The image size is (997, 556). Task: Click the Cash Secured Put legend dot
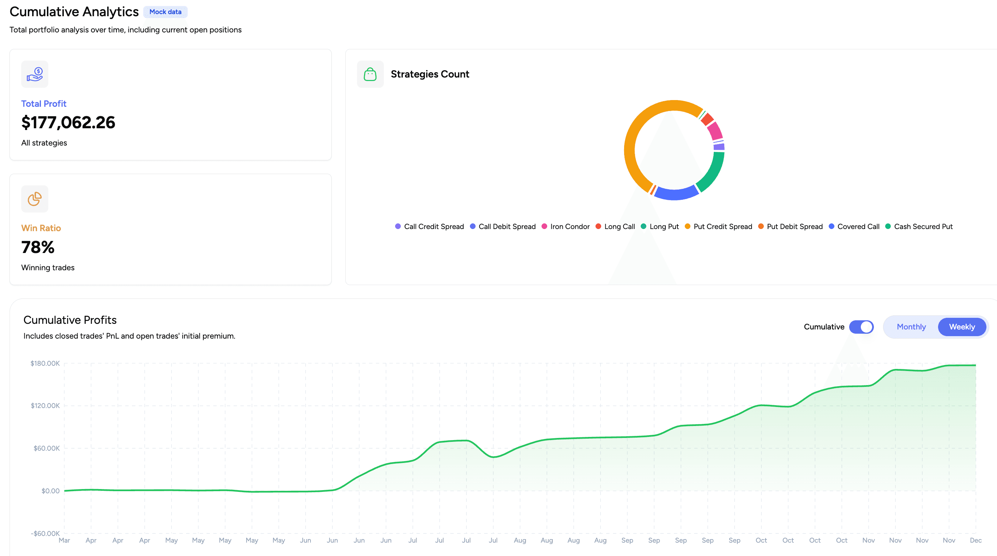[x=888, y=226]
